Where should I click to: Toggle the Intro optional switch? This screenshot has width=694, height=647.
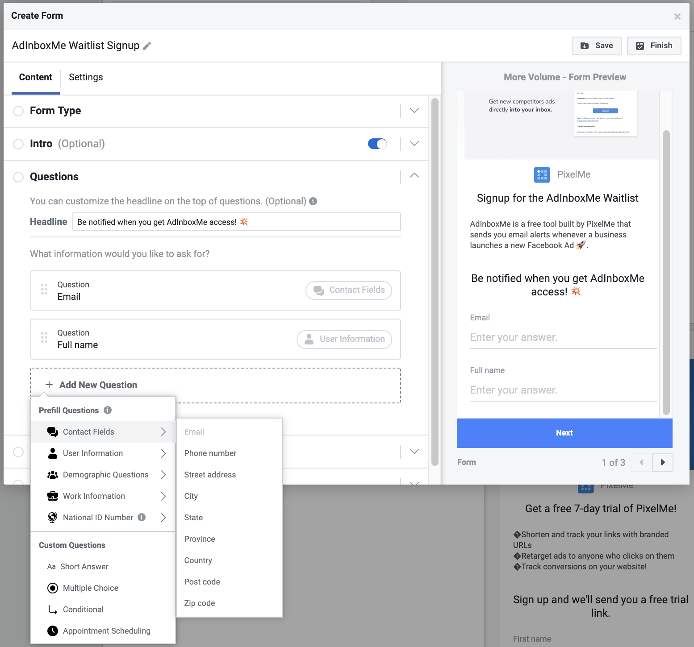pyautogui.click(x=377, y=144)
